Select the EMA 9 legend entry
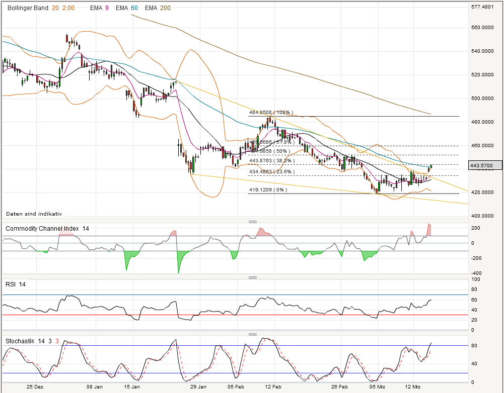 99,8
